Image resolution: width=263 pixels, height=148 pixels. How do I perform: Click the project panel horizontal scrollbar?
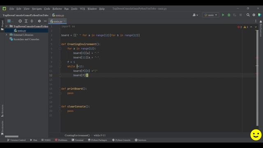[x=12, y=136]
